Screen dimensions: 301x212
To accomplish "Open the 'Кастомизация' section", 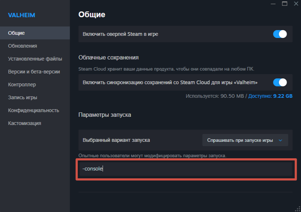I will coord(35,123).
